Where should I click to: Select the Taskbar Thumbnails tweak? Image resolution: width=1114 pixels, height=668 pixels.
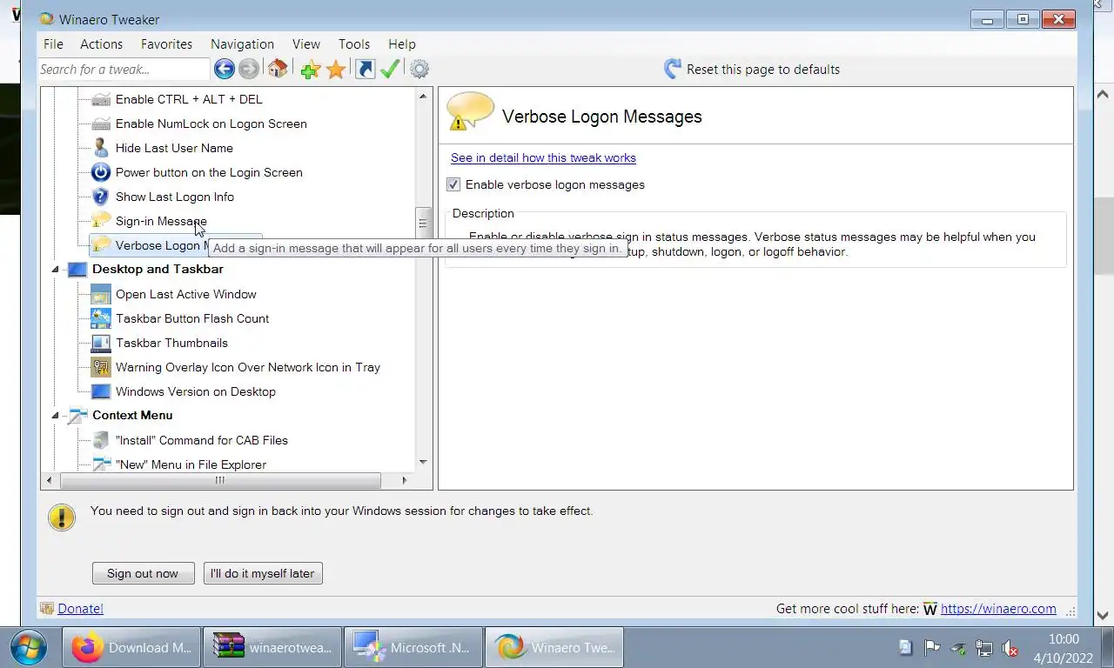(171, 343)
